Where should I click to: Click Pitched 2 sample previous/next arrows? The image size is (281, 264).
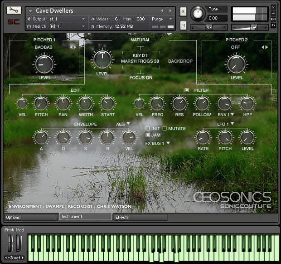pyautogui.click(x=265, y=47)
